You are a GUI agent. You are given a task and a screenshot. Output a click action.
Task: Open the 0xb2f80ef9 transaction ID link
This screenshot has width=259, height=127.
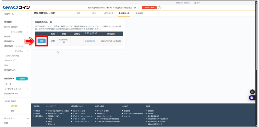point(91,41)
